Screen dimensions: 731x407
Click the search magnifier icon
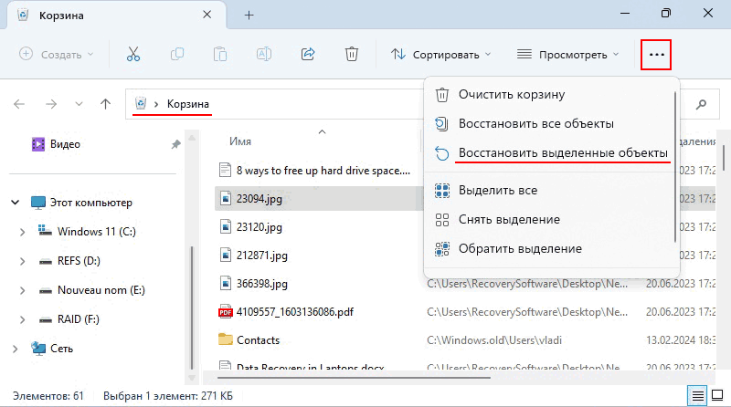click(701, 104)
